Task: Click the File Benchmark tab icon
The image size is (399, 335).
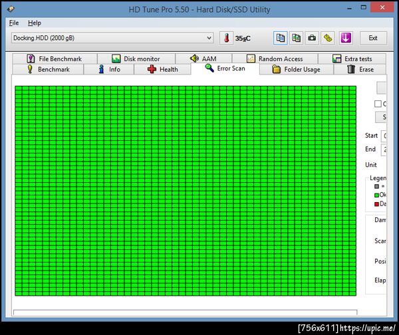Action: 31,58
